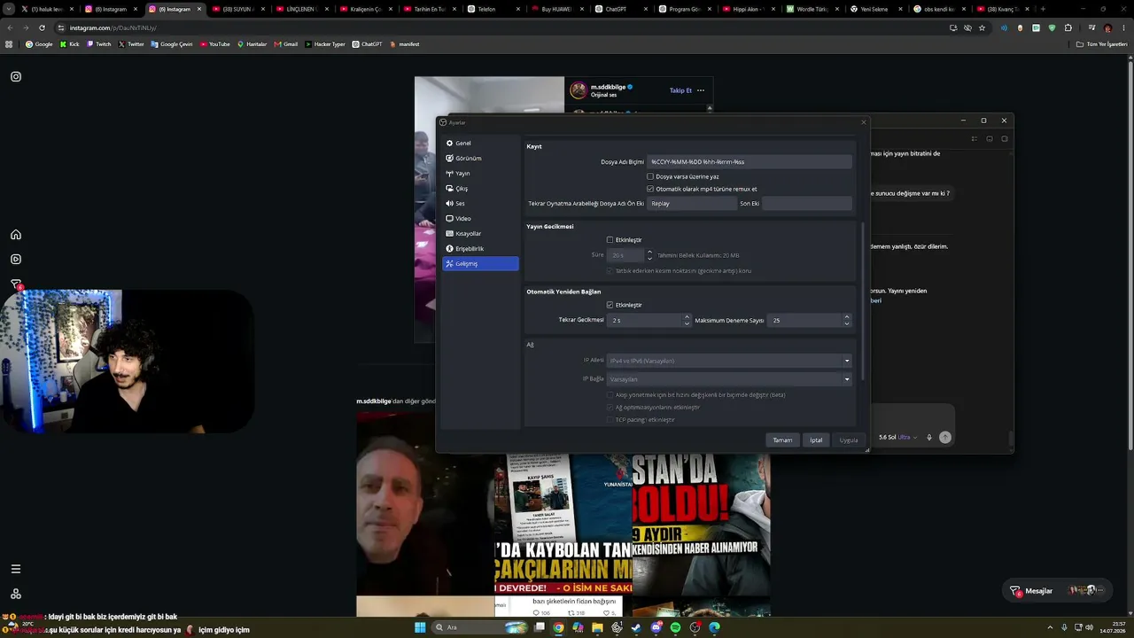Go back with browser back arrow

(x=10, y=27)
